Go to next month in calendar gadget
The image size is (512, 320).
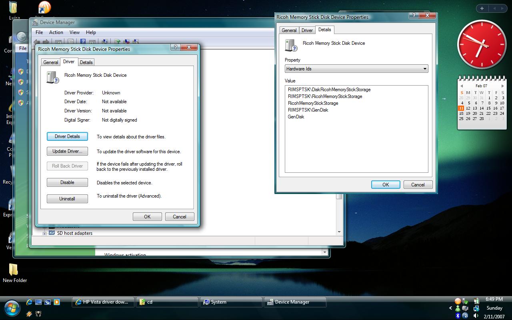(502, 86)
